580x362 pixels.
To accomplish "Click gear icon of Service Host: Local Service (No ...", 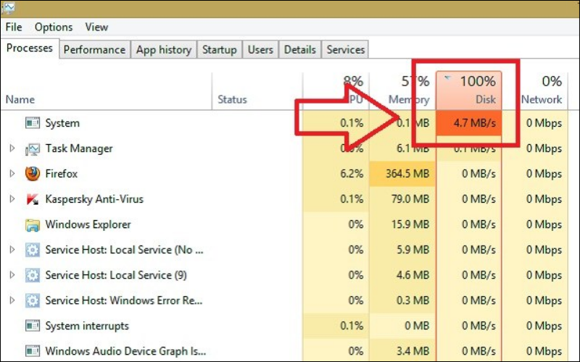I will tap(33, 250).
